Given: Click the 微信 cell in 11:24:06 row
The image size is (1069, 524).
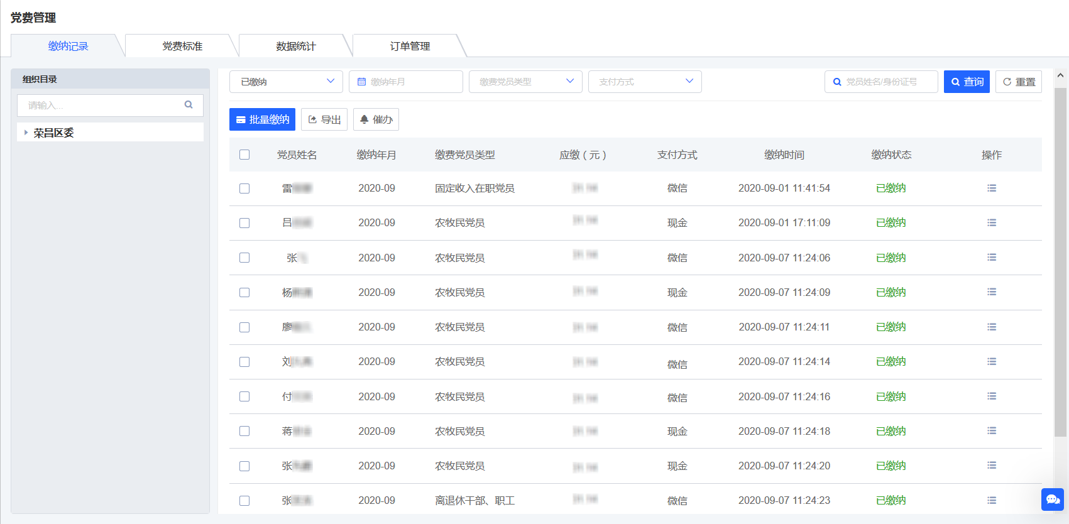Looking at the screenshot, I should click(677, 258).
